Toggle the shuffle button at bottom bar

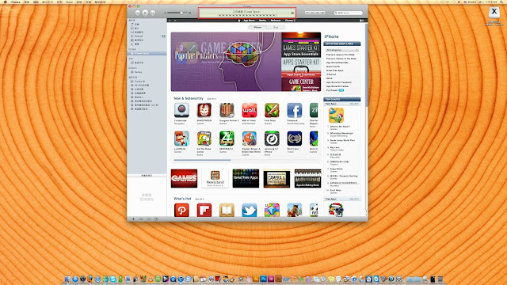tap(141, 219)
